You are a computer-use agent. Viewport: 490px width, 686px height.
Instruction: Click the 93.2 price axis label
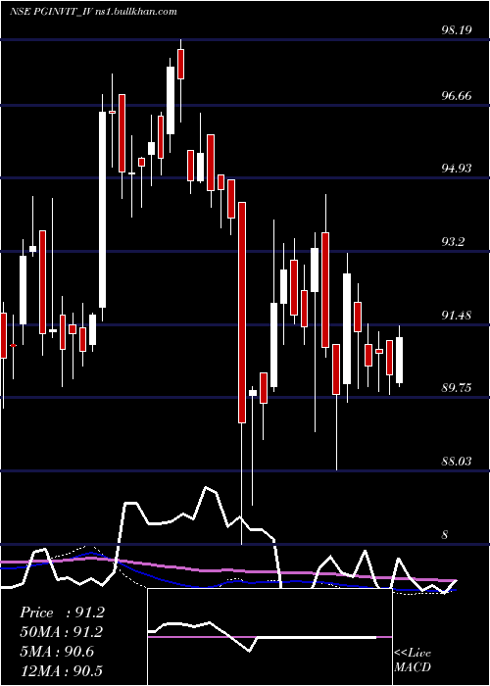[x=453, y=242]
